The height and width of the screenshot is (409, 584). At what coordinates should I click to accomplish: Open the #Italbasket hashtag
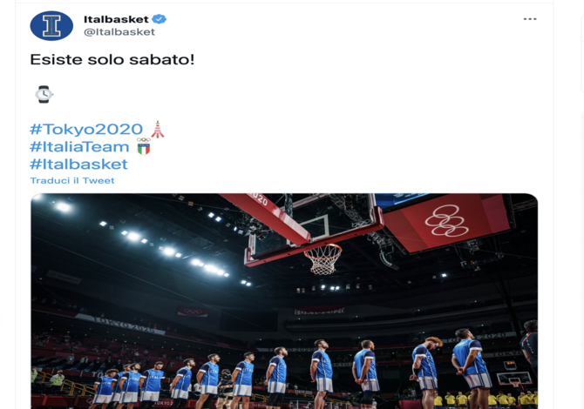(x=78, y=164)
